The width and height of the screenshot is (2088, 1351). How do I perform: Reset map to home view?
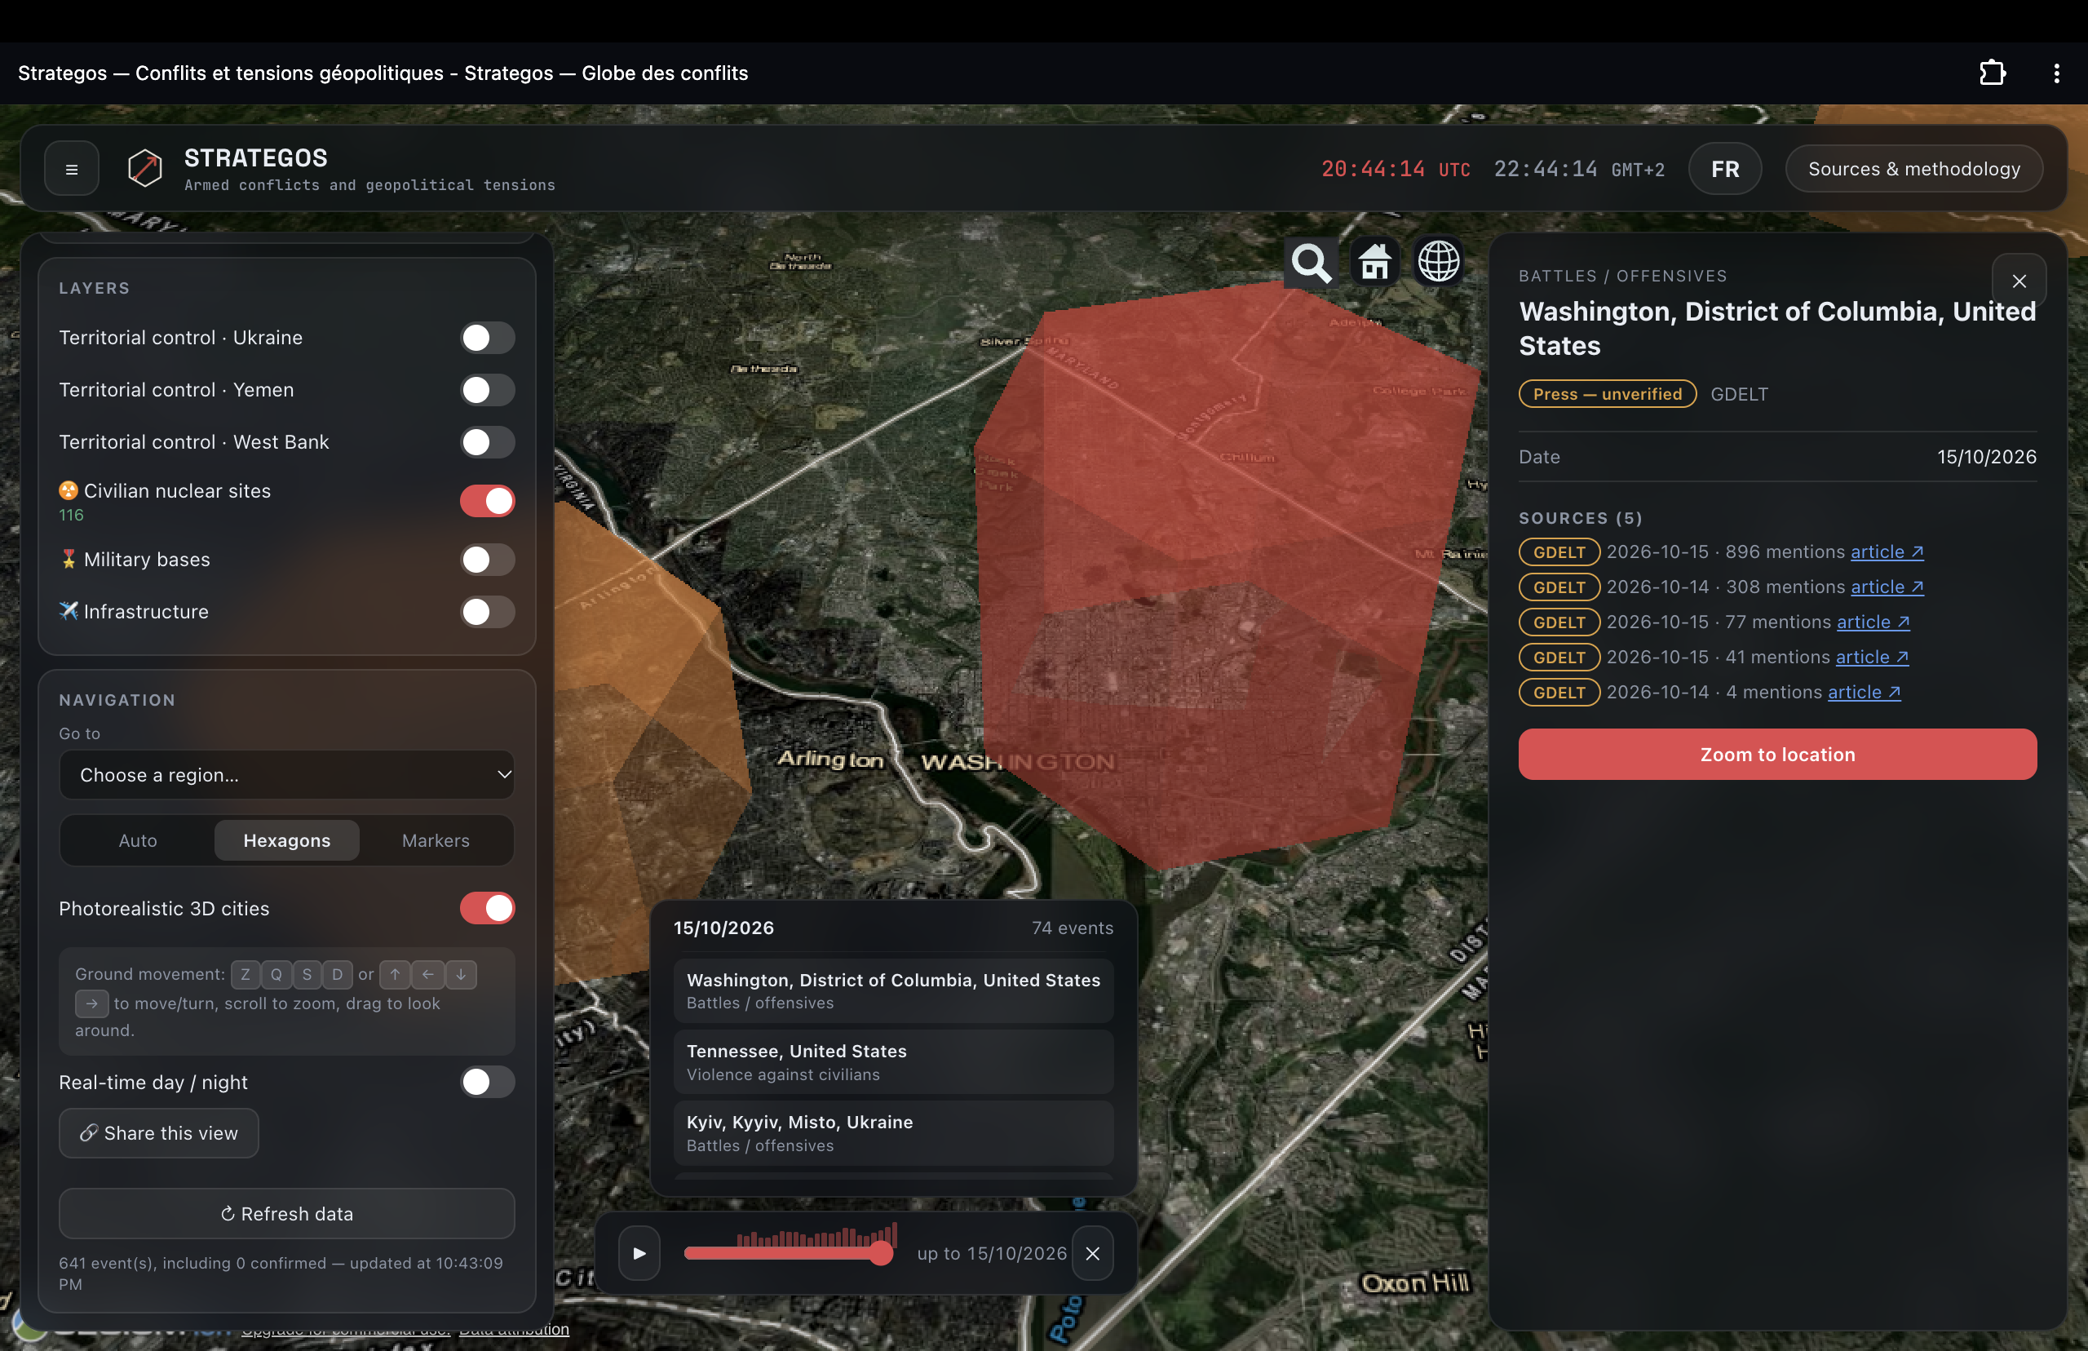[x=1375, y=263]
